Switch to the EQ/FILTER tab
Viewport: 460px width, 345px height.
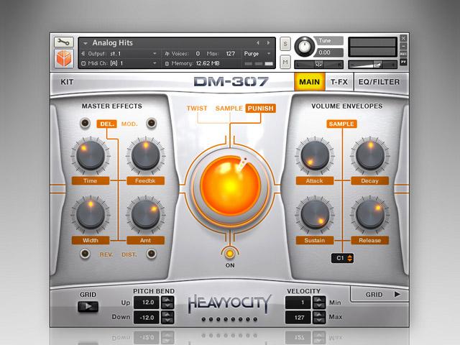pyautogui.click(x=379, y=82)
